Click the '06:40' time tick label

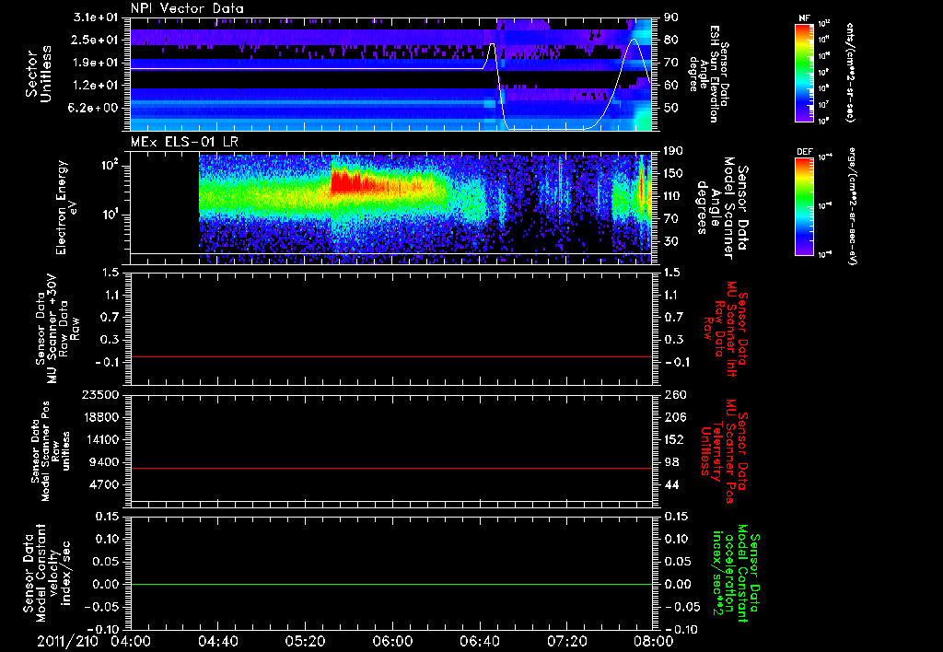point(479,641)
